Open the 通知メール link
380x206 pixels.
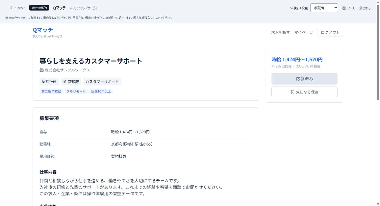tap(349, 8)
